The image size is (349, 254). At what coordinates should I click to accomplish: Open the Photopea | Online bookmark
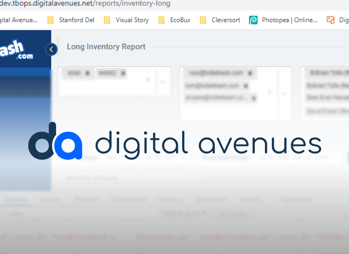tap(283, 20)
